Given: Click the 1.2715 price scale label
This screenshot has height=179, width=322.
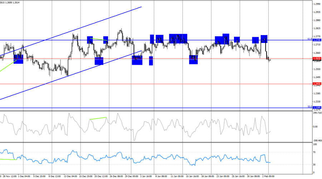Looking at the screenshot, I should (x=317, y=45).
